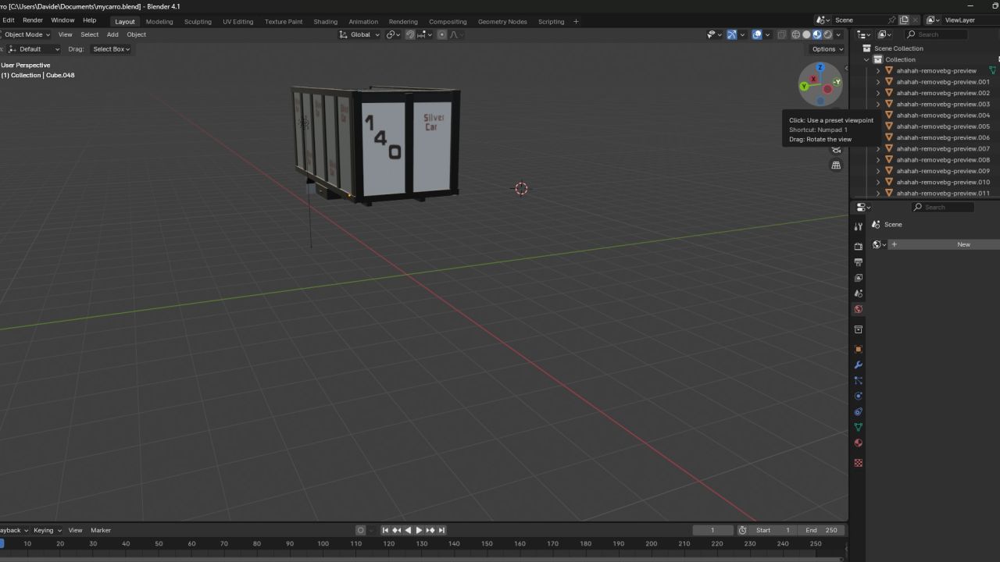Click the properties editor Search field
Image resolution: width=1000 pixels, height=562 pixels.
(943, 207)
